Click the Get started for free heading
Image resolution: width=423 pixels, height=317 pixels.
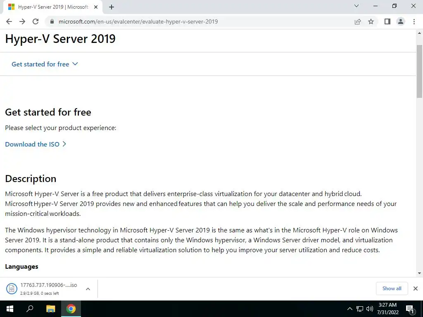[x=48, y=112]
